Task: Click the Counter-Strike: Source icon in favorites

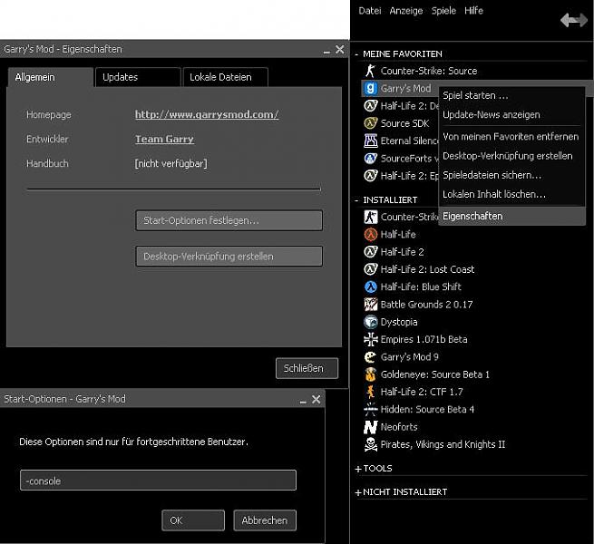Action: (370, 71)
